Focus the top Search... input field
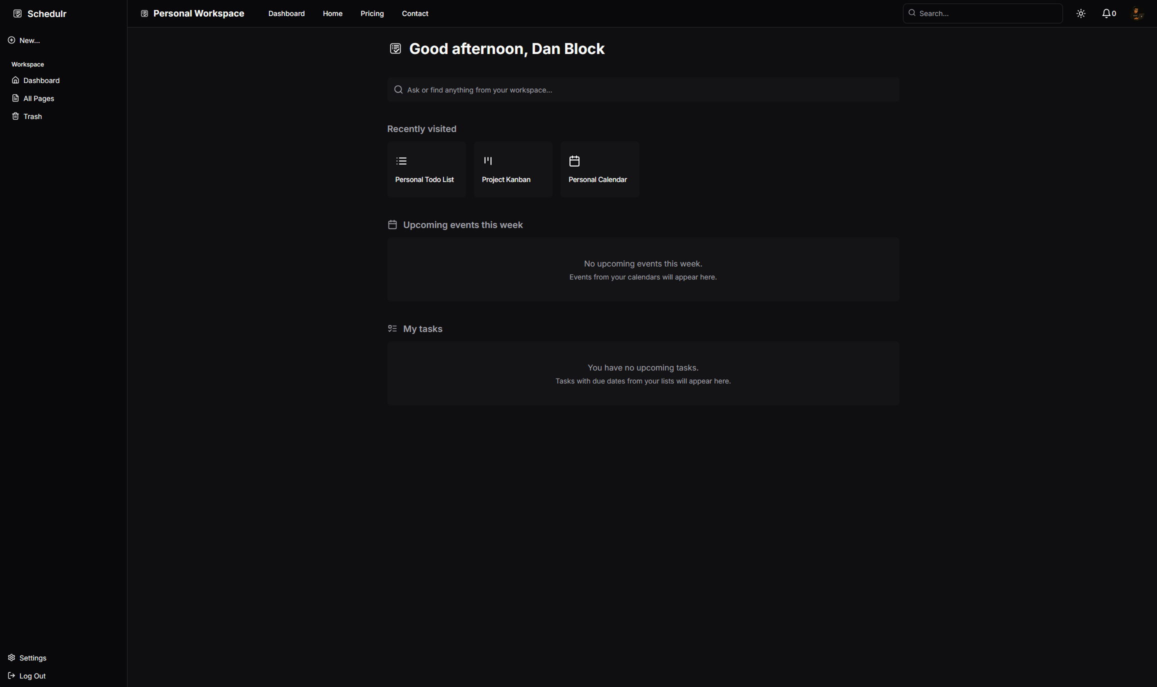This screenshot has width=1157, height=687. point(982,13)
